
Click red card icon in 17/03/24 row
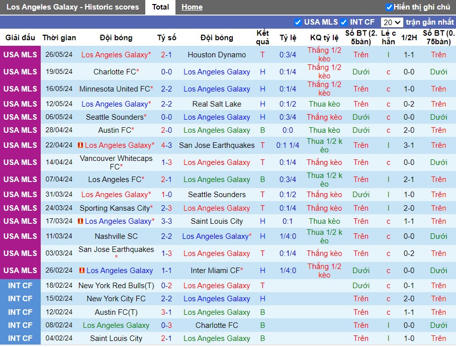click(x=80, y=221)
